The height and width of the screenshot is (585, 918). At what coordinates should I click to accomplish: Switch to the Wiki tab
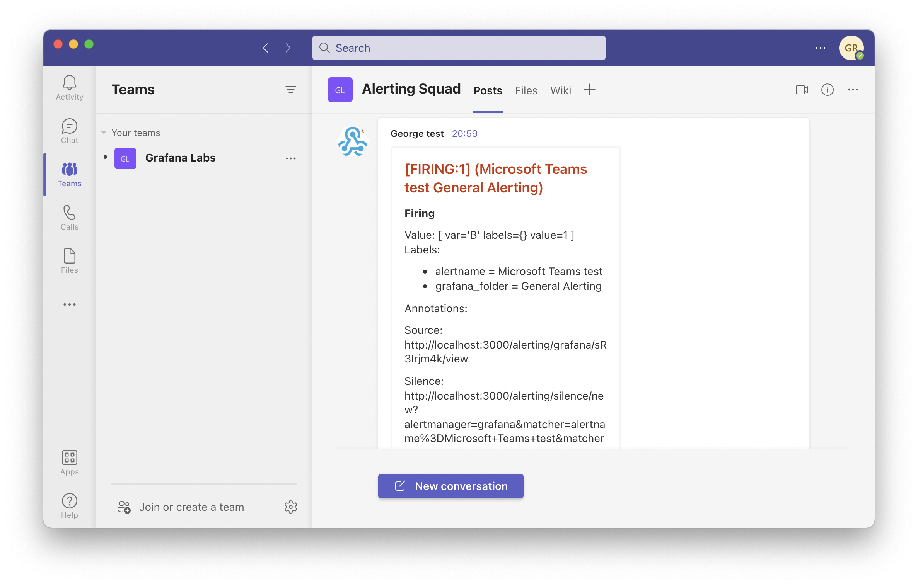[560, 90]
